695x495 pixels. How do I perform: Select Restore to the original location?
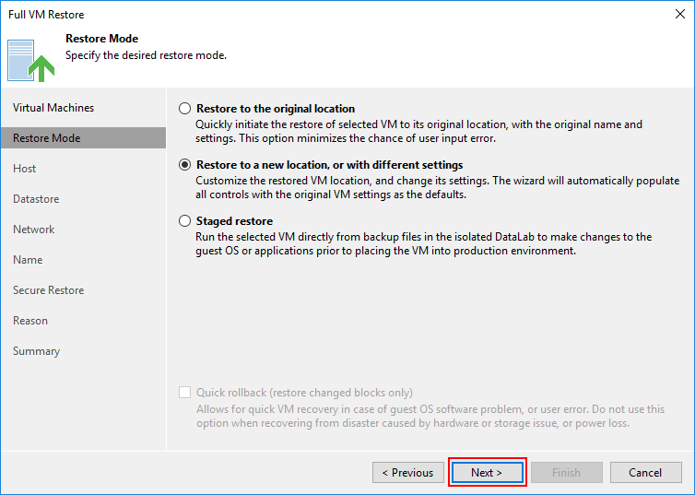coord(185,109)
